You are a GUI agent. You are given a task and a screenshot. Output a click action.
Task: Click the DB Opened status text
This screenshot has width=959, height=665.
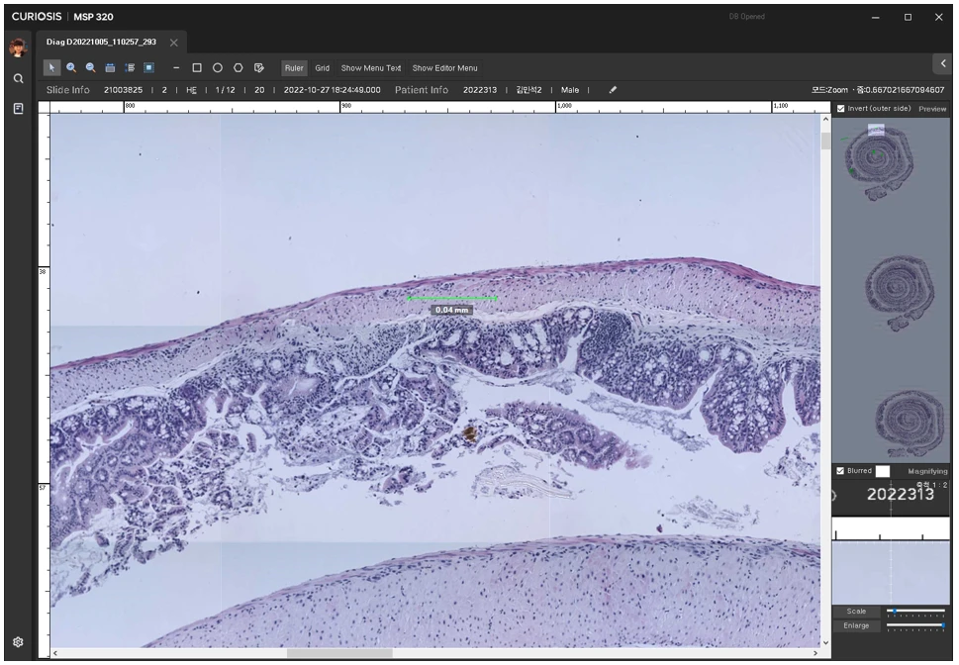click(x=747, y=17)
